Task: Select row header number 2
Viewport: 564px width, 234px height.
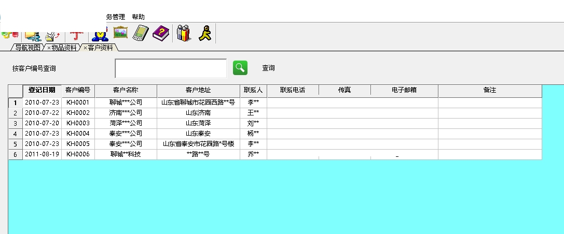Action: click(x=16, y=113)
